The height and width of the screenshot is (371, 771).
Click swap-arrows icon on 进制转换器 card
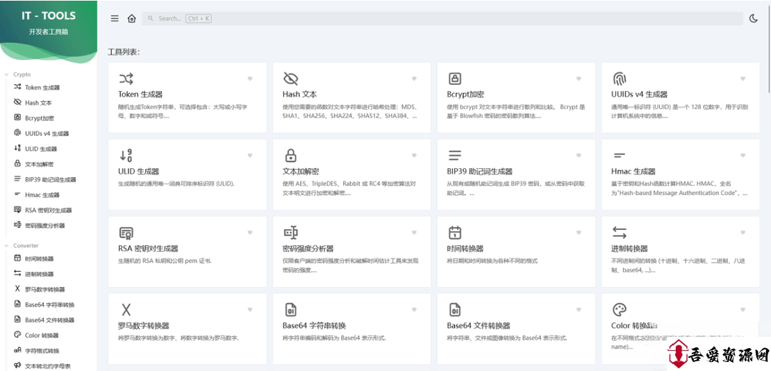tap(619, 233)
